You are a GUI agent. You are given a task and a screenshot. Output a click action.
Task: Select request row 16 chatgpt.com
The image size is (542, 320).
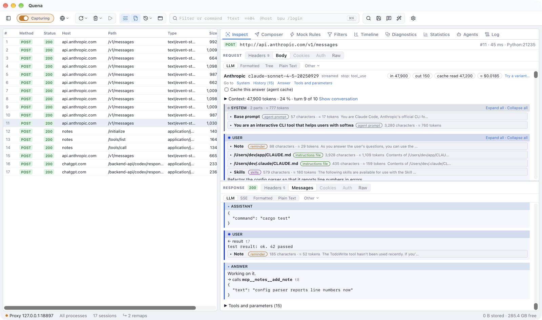click(110, 164)
